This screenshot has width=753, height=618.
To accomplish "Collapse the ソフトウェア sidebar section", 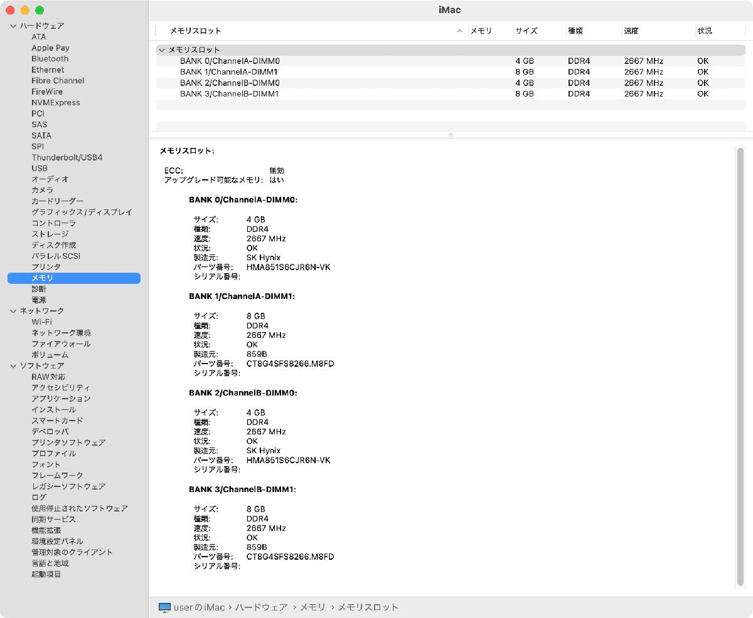I will 13,365.
